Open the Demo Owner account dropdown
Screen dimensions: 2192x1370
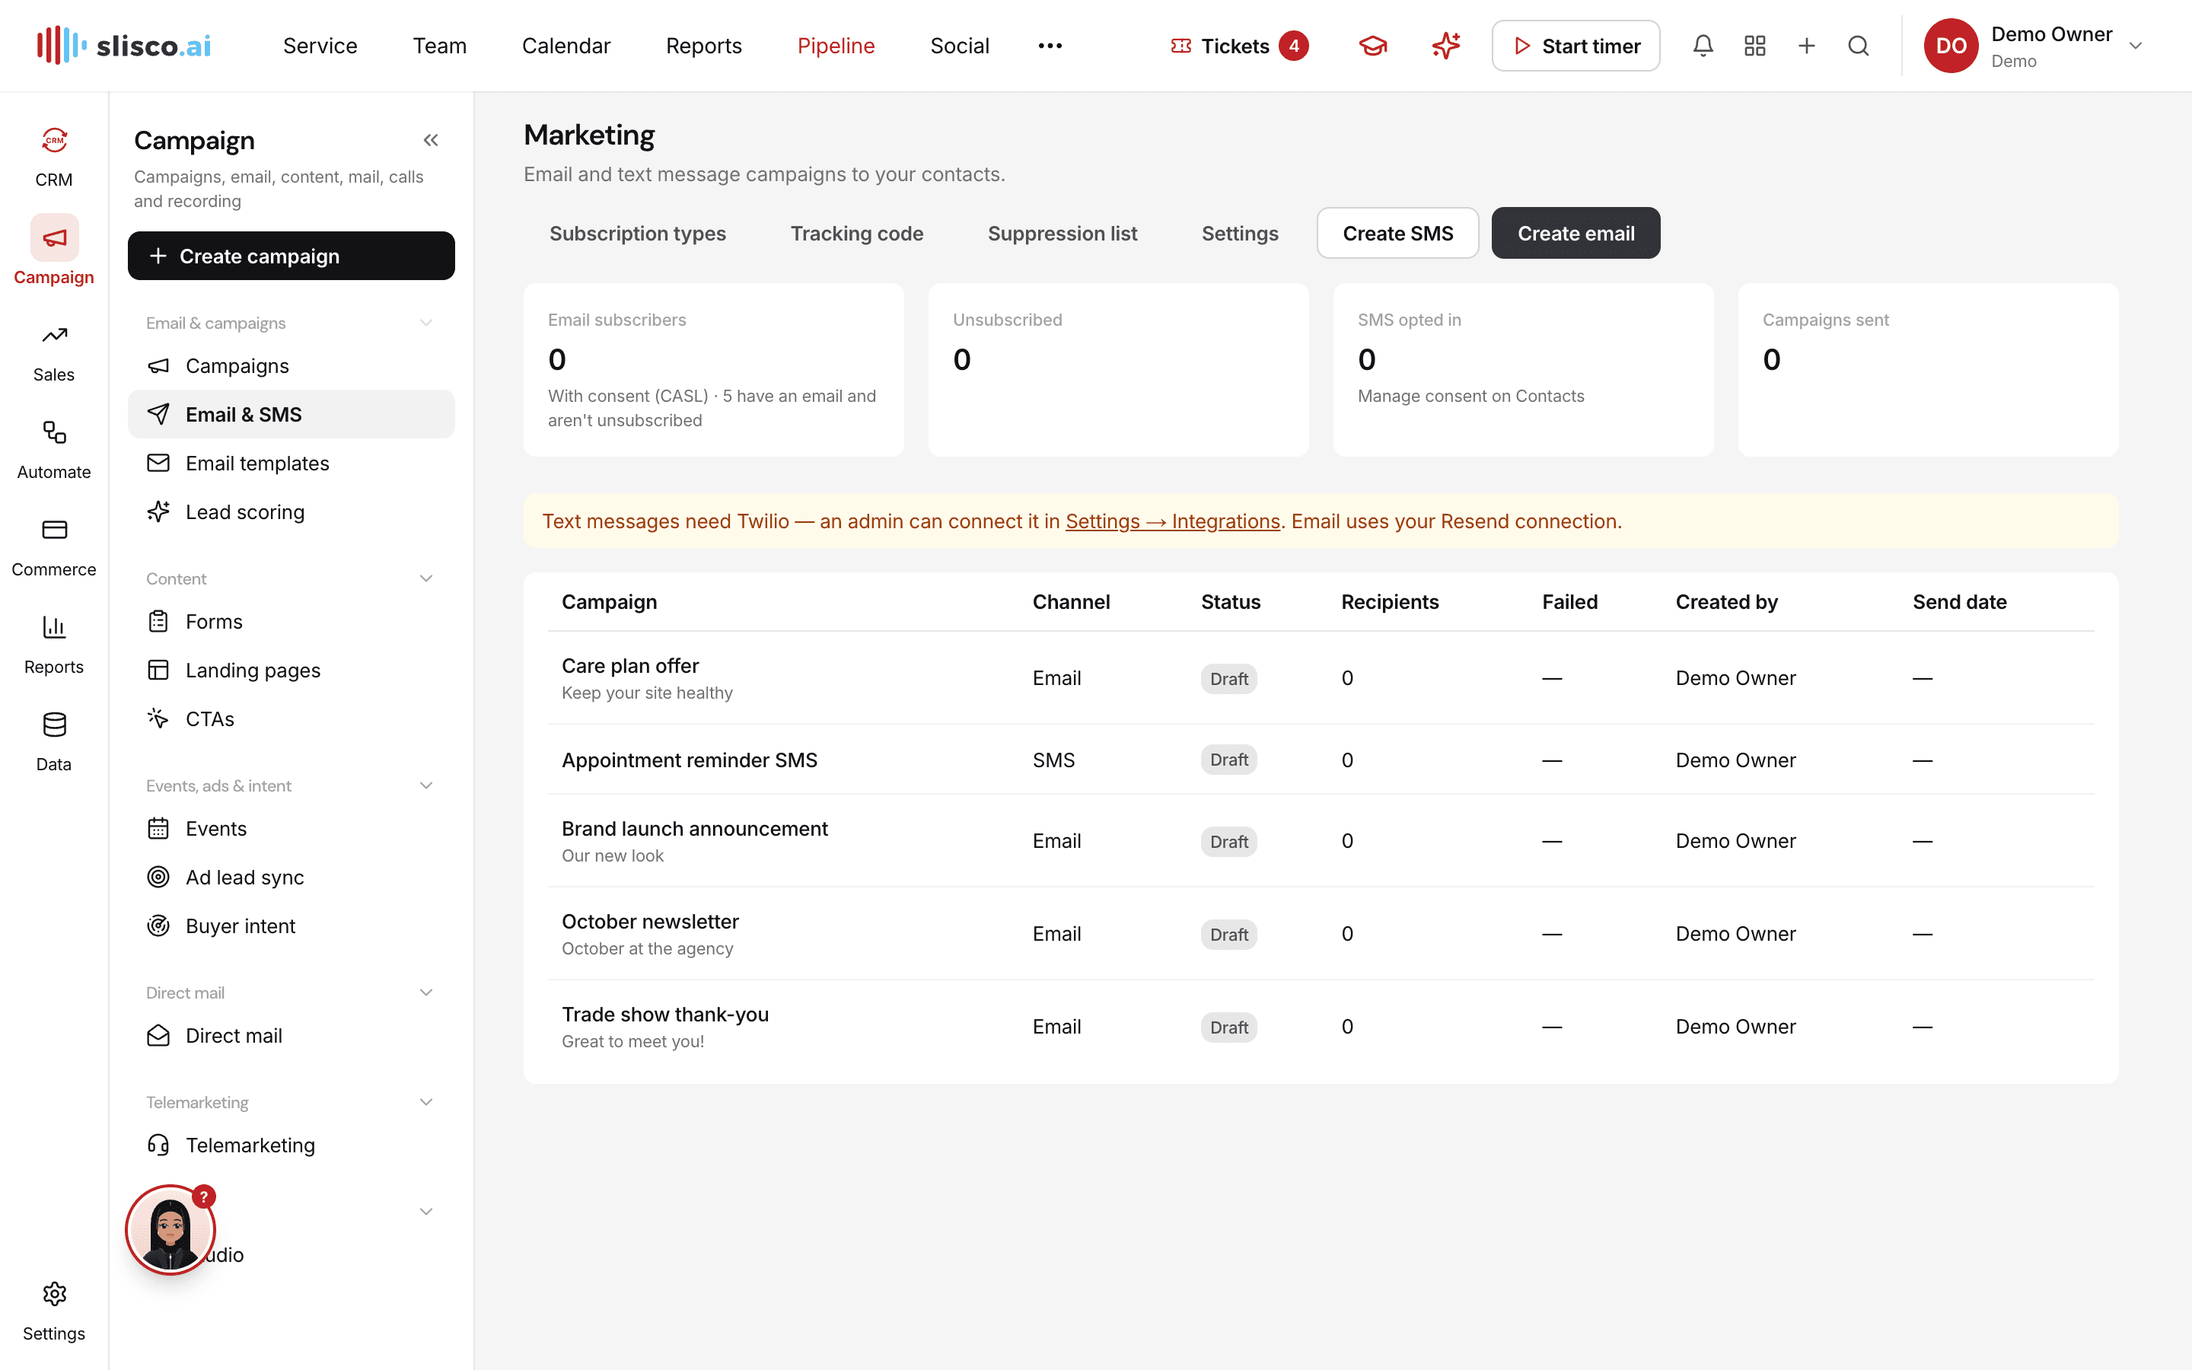(x=2035, y=46)
